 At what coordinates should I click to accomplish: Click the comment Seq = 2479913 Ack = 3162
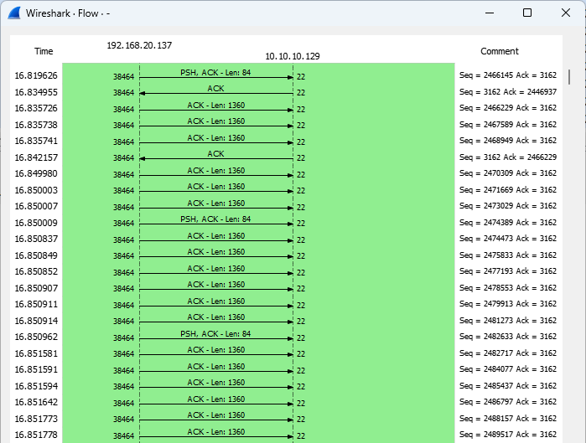[508, 304]
